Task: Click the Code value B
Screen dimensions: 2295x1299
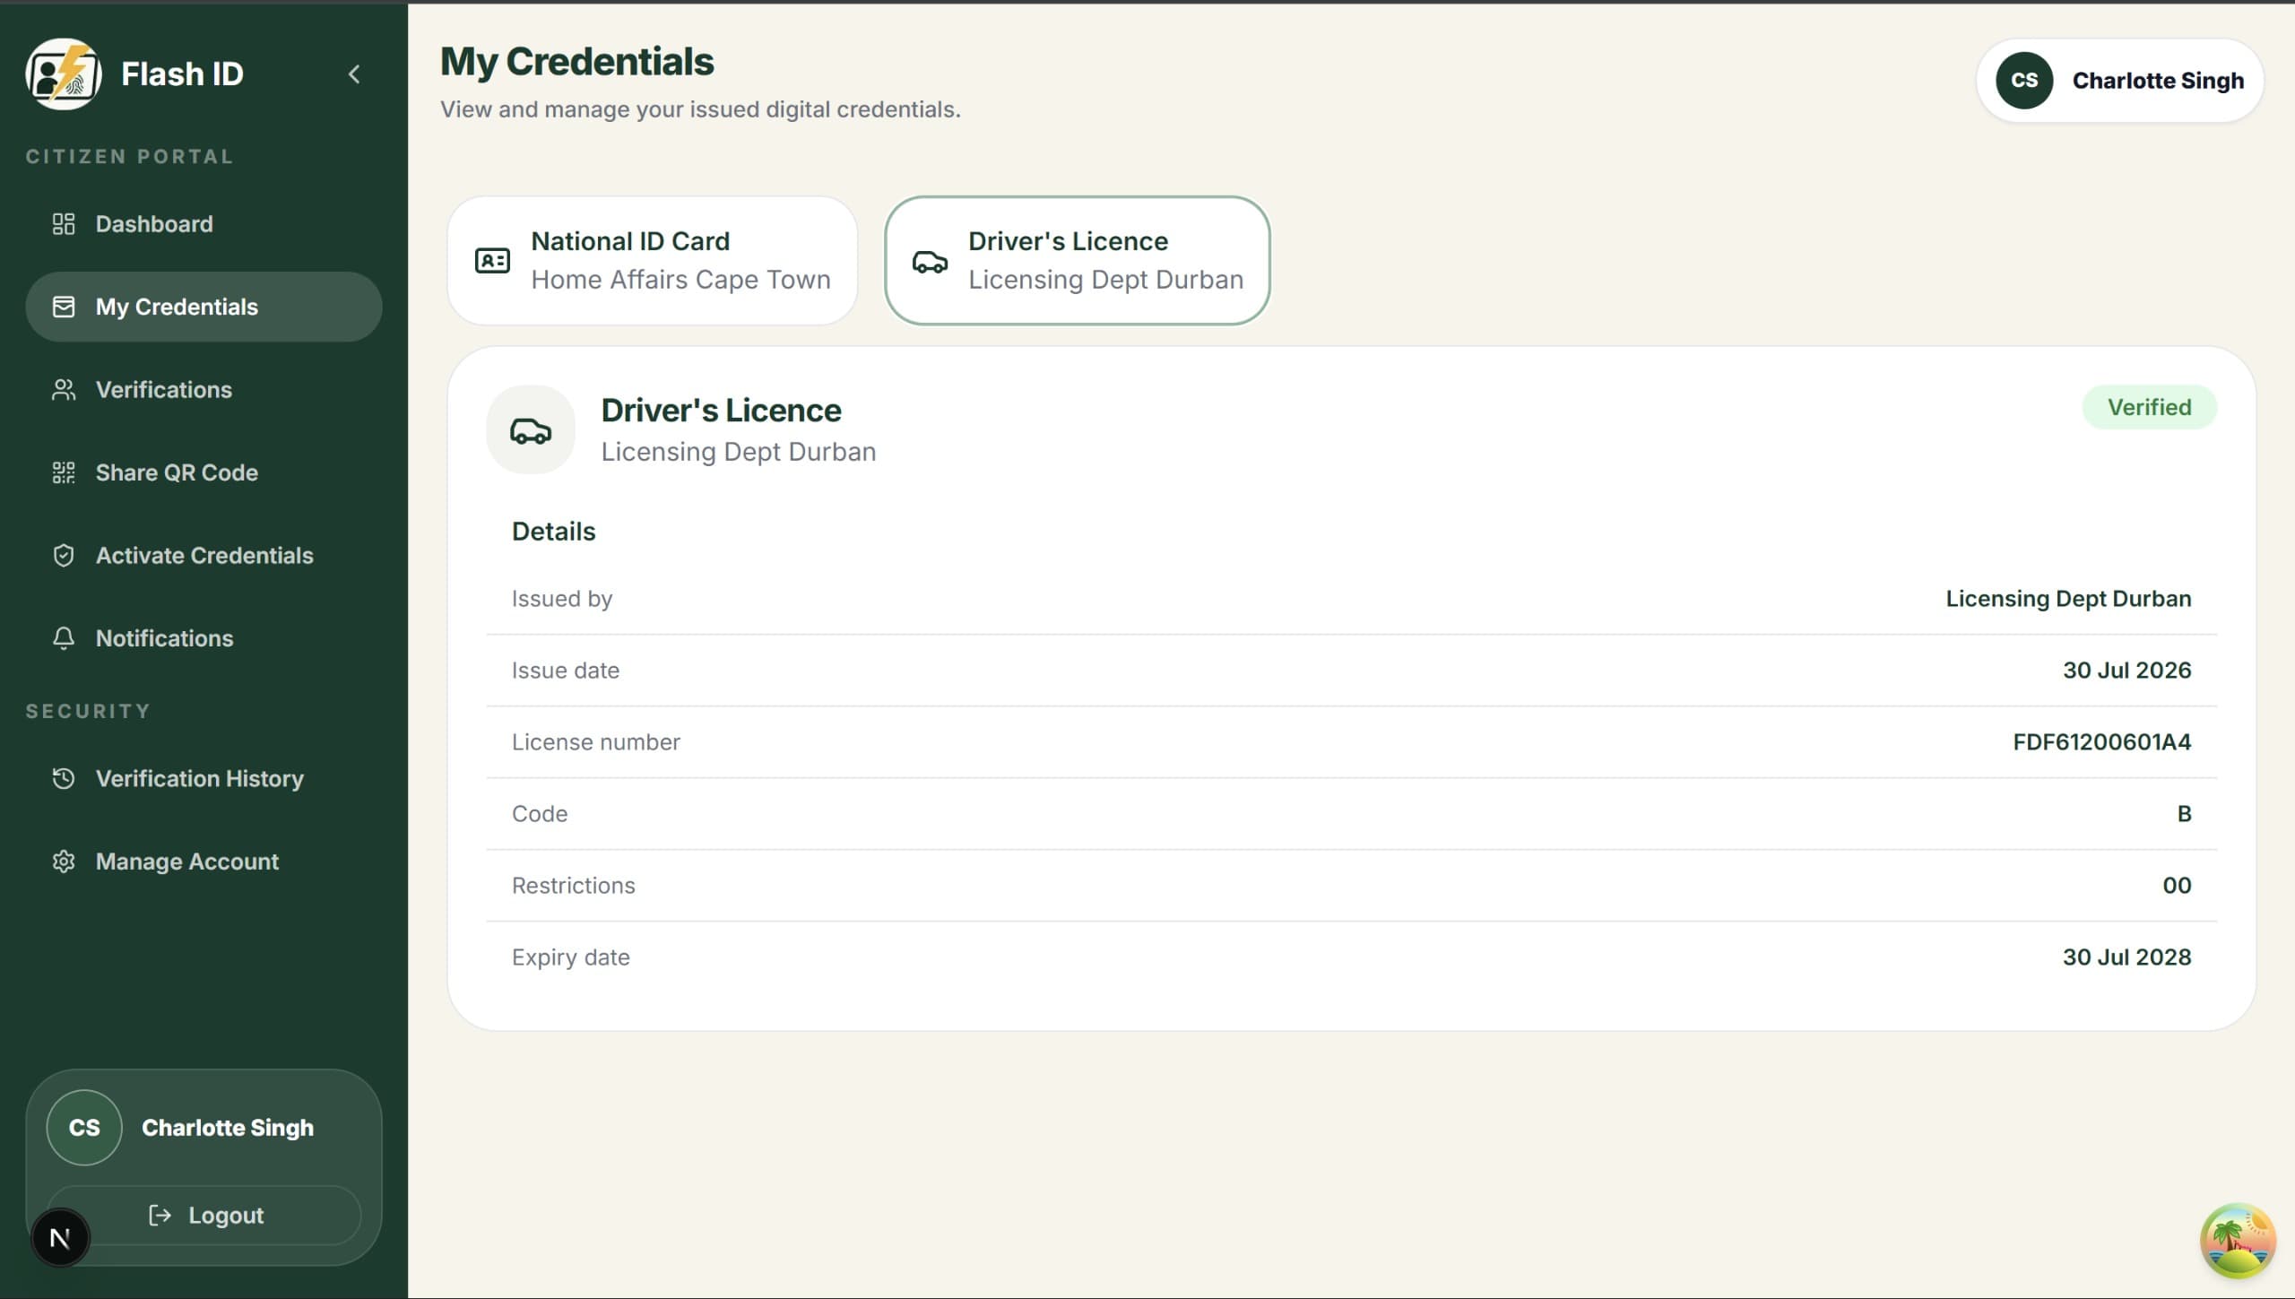Action: coord(2184,814)
